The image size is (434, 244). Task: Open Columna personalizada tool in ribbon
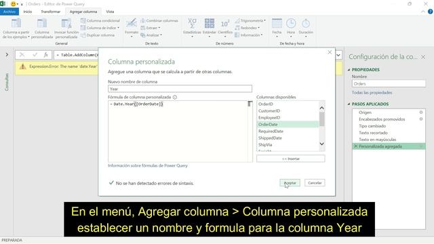point(42,28)
